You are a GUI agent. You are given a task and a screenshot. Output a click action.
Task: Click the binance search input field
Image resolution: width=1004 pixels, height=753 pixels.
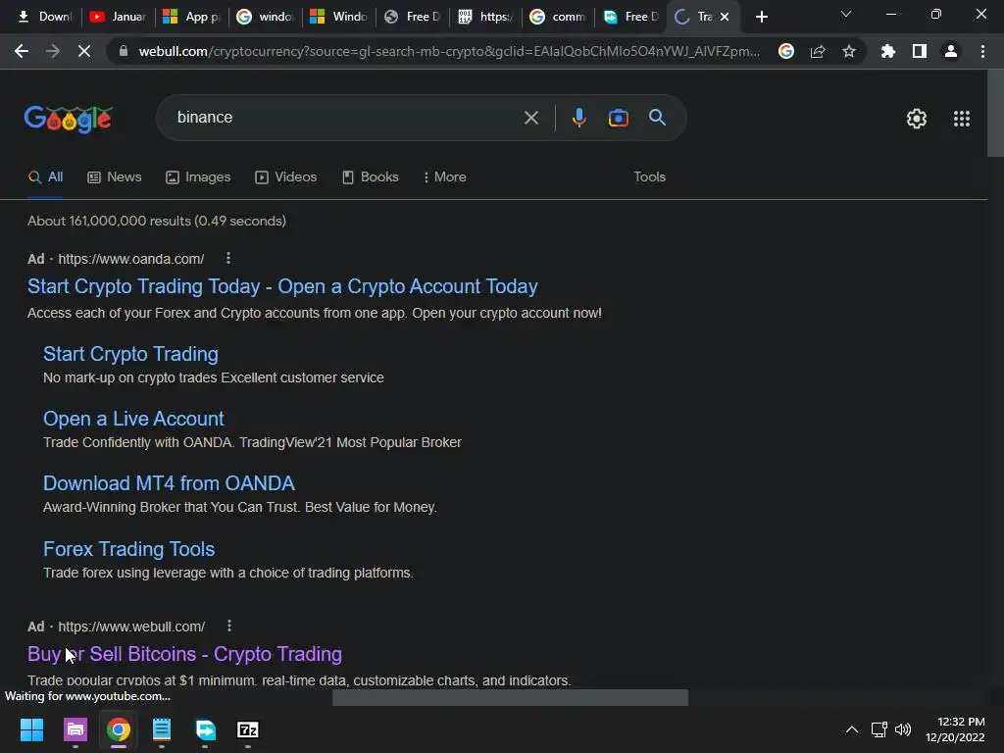click(346, 118)
